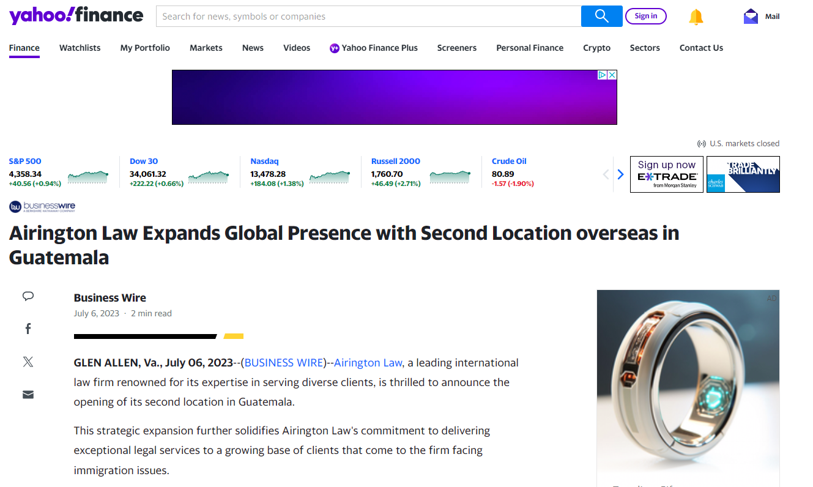
Task: Open the Mail envelope icon
Action: pos(751,17)
